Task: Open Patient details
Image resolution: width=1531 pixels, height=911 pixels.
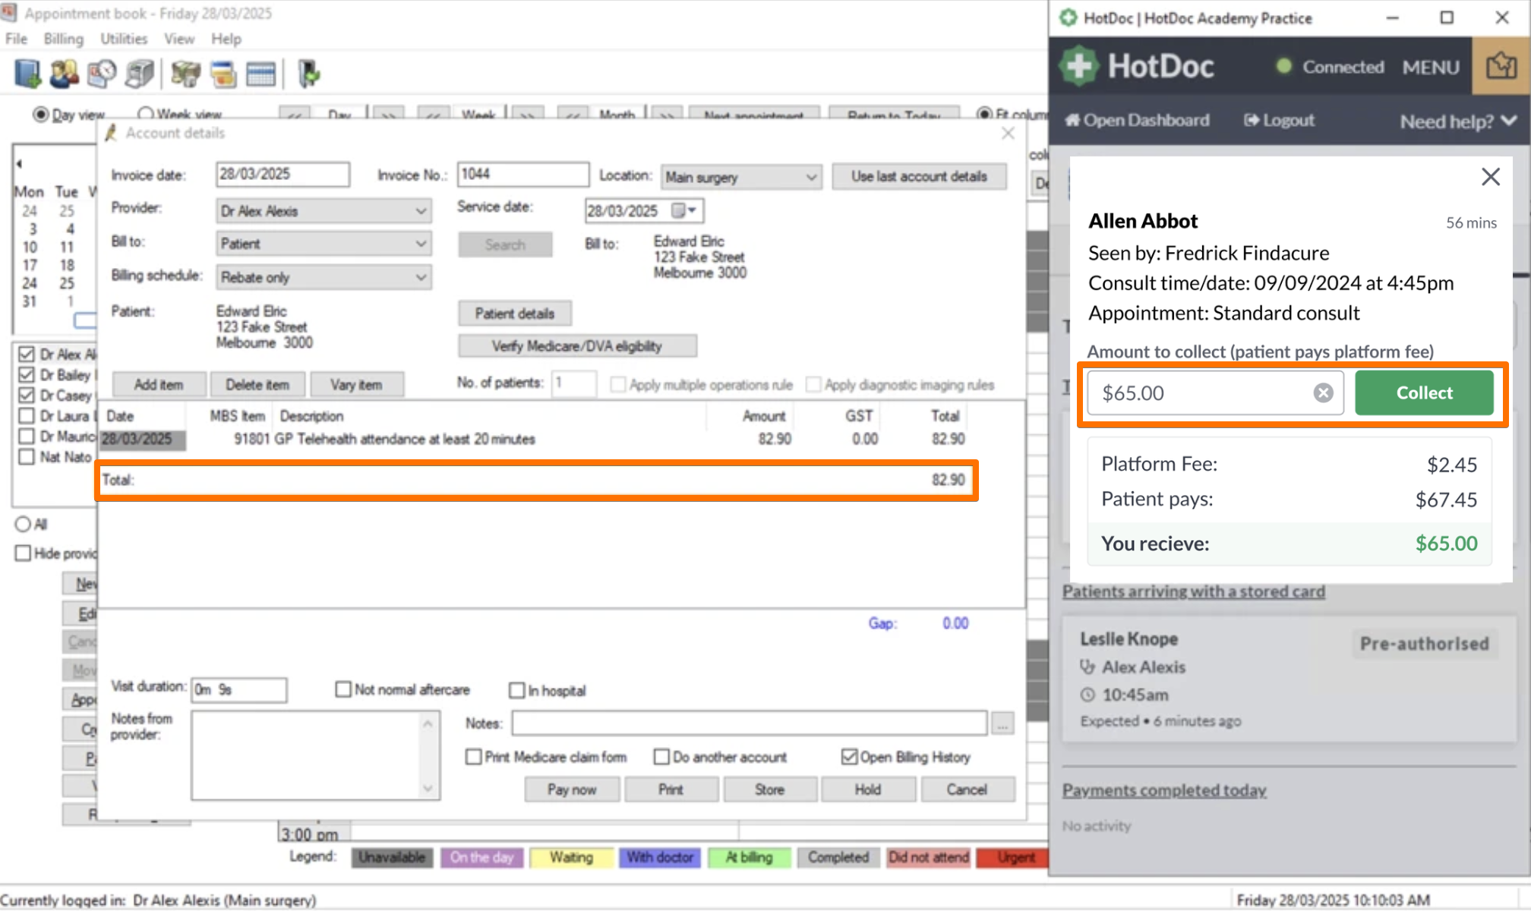Action: point(515,314)
